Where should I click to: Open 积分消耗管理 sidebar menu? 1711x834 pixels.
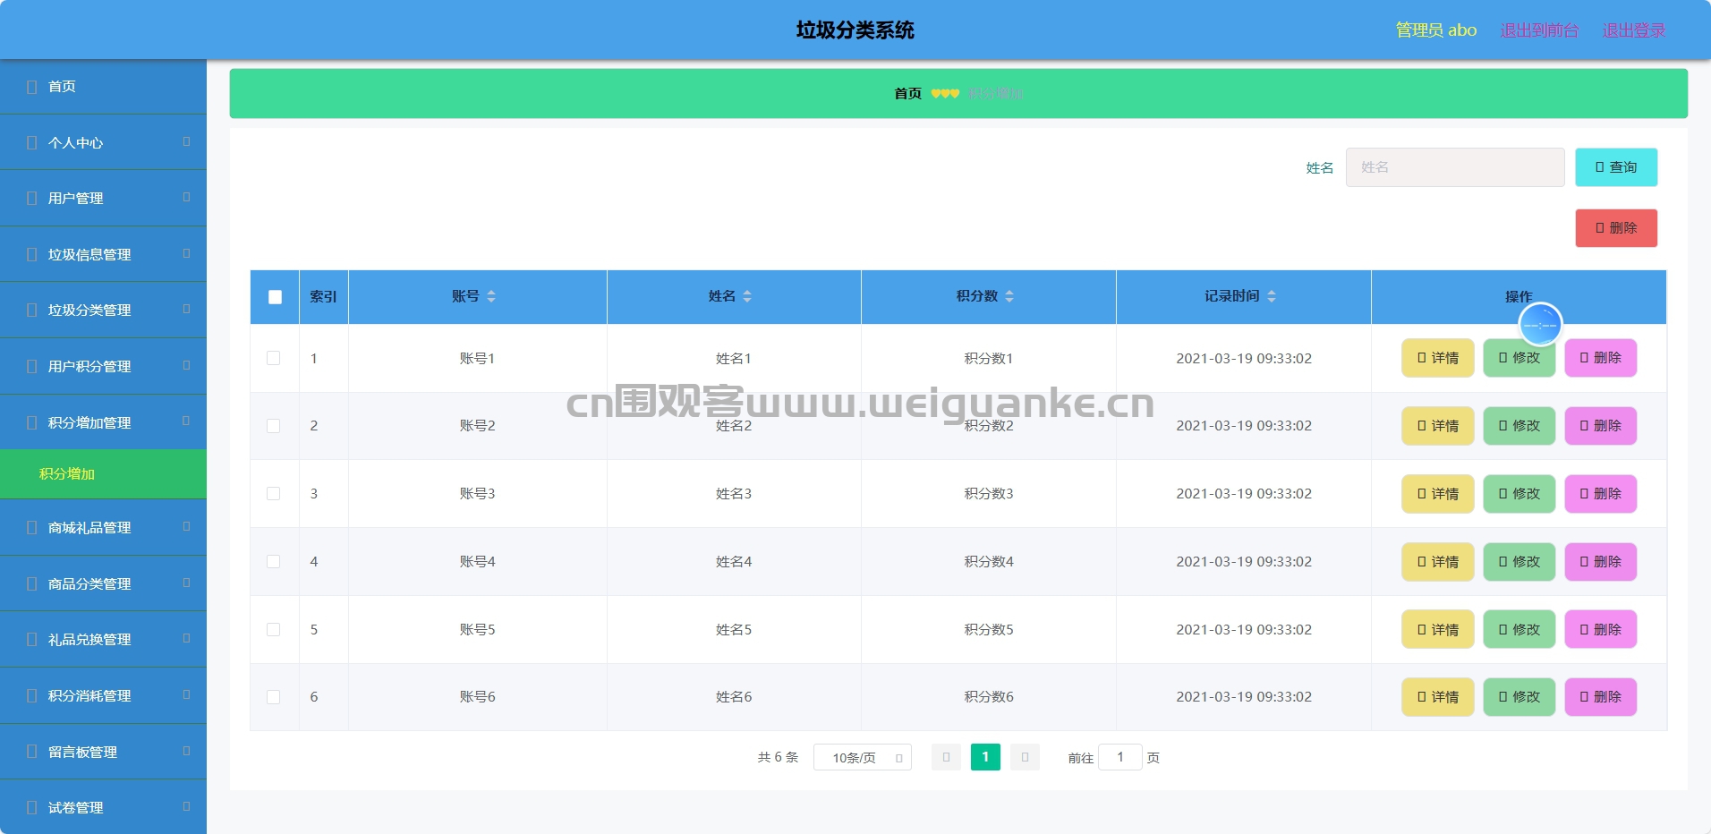tap(103, 695)
